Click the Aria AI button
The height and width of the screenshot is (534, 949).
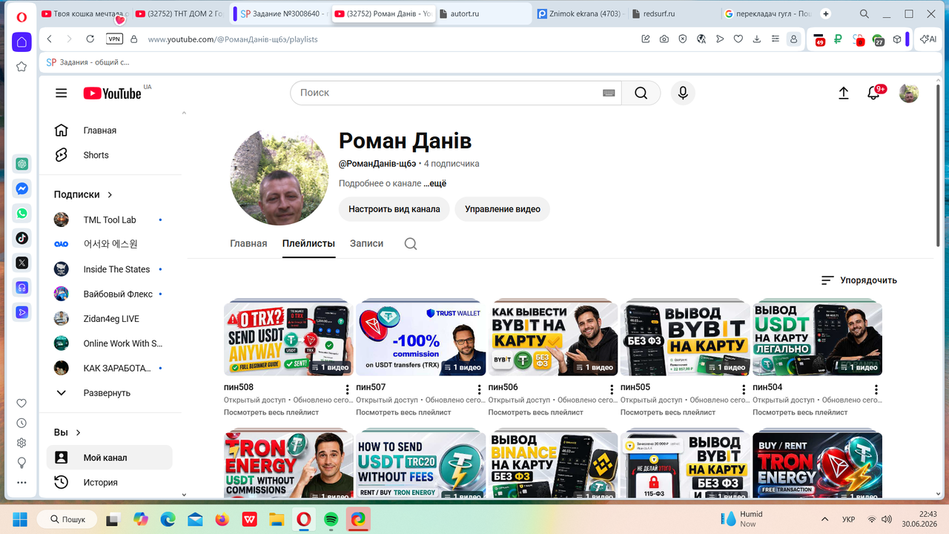(x=929, y=39)
